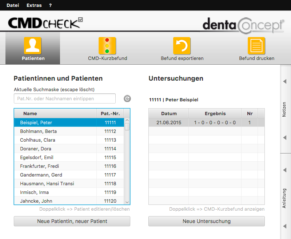The width and height of the screenshot is (291, 239).
Task: Open the Datei menu
Action: (x=13, y=5)
